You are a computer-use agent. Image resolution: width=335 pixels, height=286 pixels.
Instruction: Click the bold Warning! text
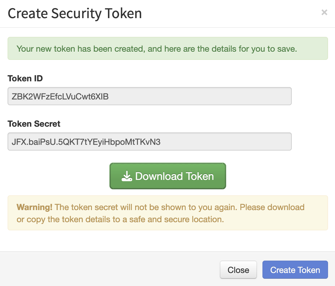pos(34,207)
